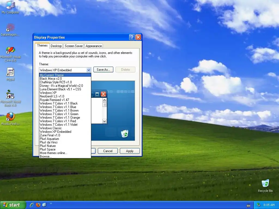Choose Windows 7 Colors v1.1 Red
The width and height of the screenshot is (279, 209).
(x=65, y=121)
